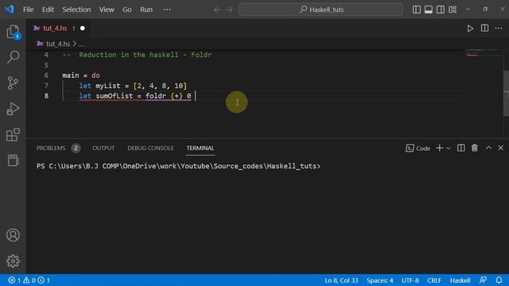Open the Source Control view

pos(13,83)
